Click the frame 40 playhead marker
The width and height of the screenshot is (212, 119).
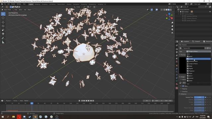(32, 103)
